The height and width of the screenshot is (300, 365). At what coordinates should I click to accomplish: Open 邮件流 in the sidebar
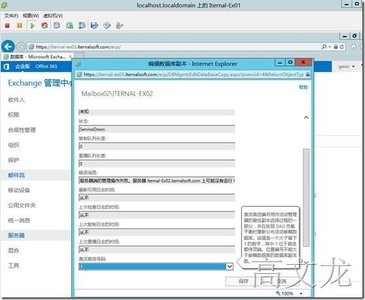(16, 175)
